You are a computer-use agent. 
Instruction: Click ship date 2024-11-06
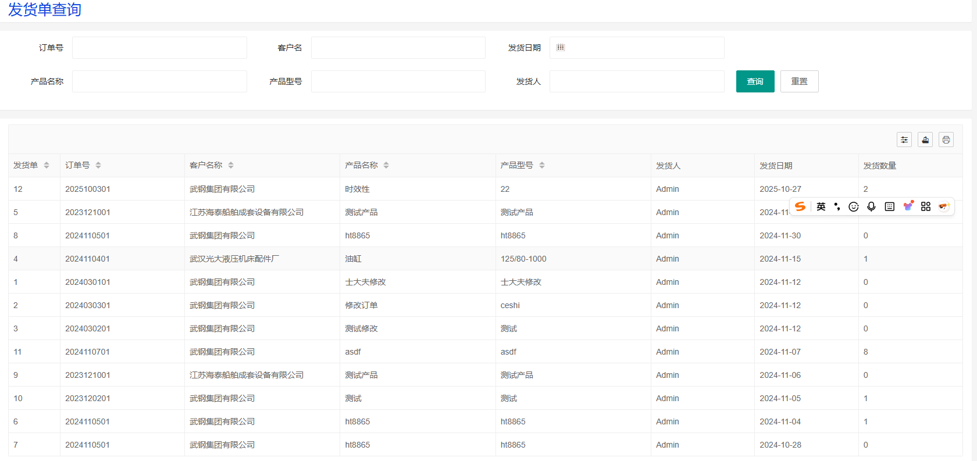(780, 375)
